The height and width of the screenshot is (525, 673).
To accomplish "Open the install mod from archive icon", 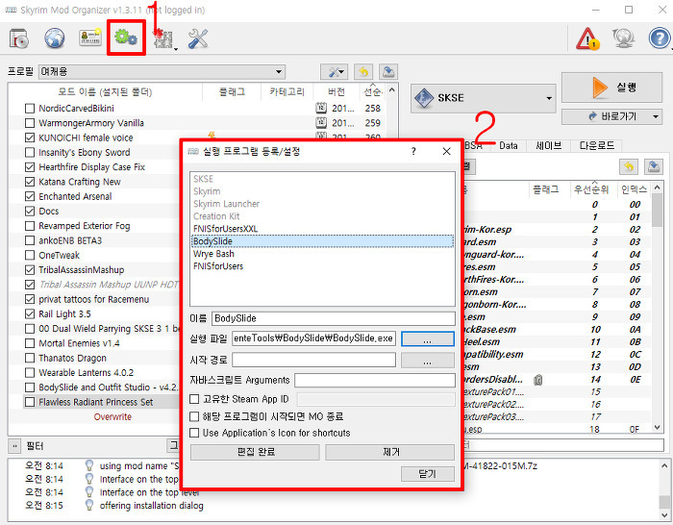I will coord(19,38).
